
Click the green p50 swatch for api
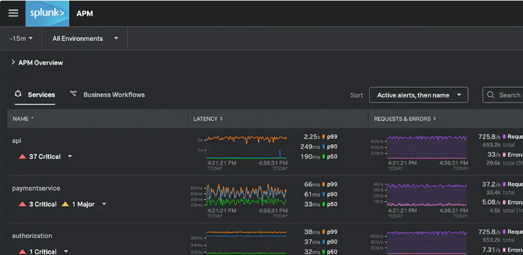[324, 156]
